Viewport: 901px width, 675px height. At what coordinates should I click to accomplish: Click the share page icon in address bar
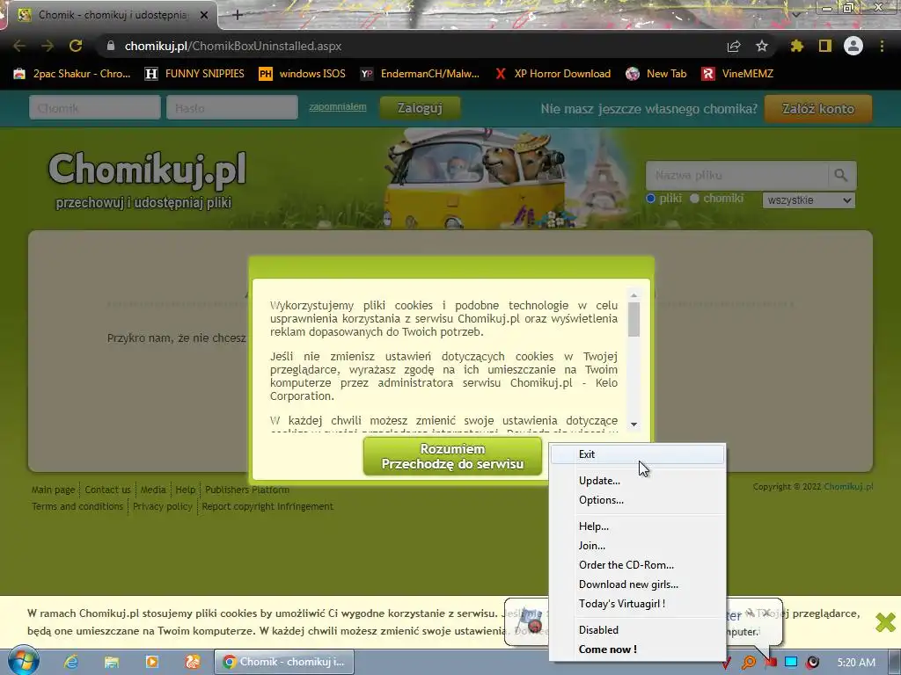734,46
